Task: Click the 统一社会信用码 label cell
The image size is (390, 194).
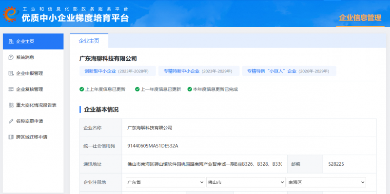Action: [x=101, y=146]
